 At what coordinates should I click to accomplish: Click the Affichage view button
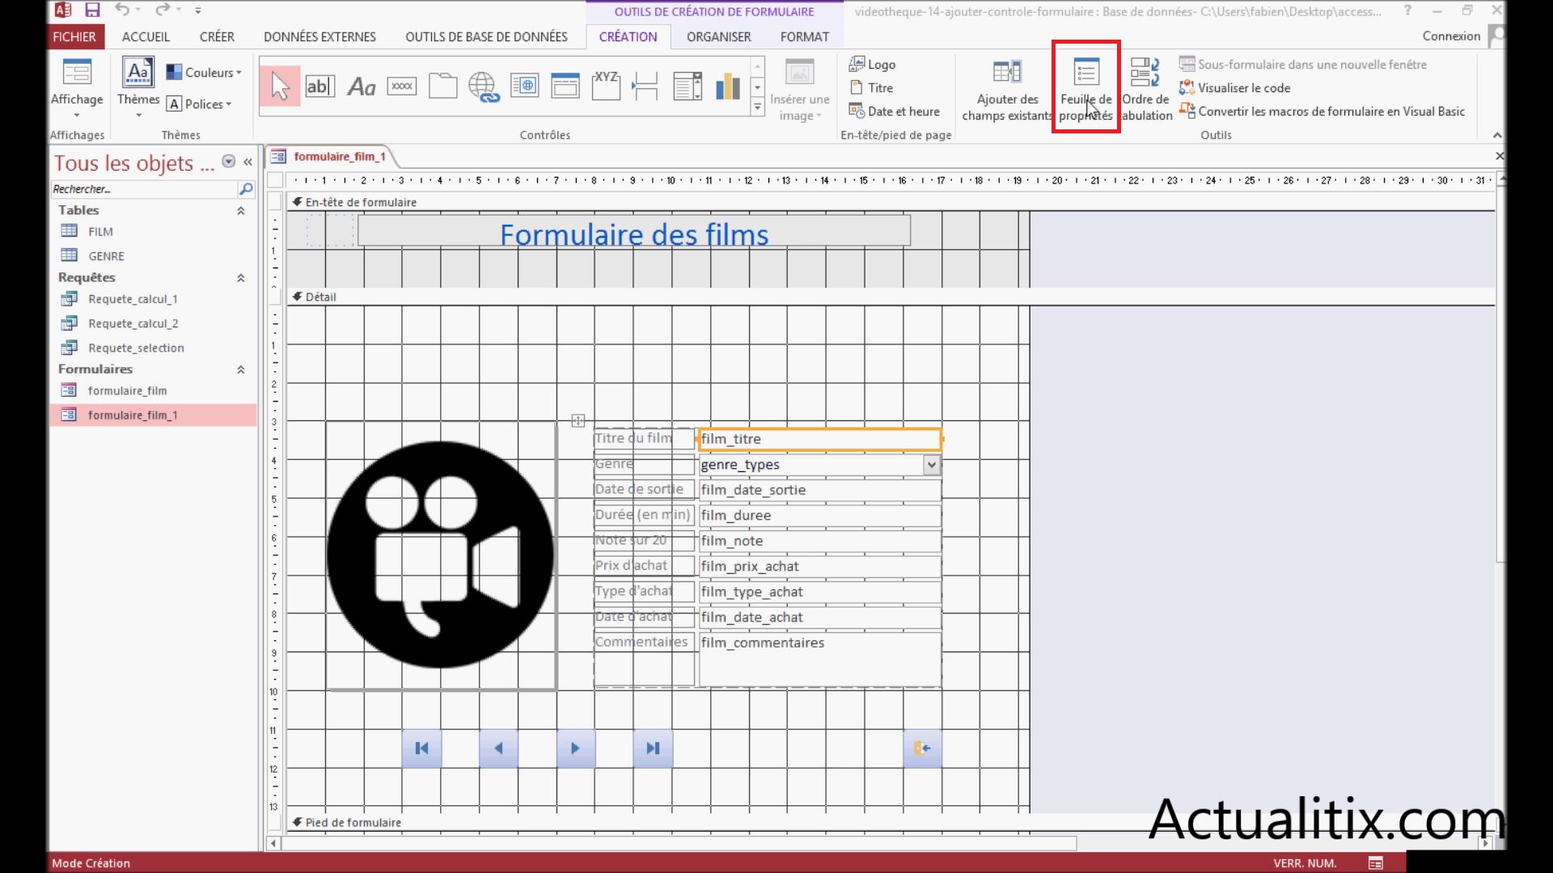click(x=77, y=87)
